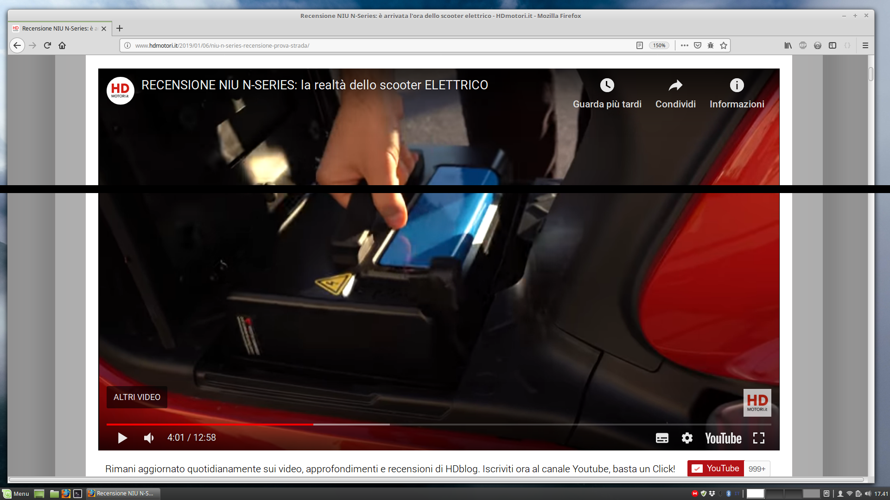The height and width of the screenshot is (500, 890).
Task: Show the desktop from the panel
Action: (39, 494)
